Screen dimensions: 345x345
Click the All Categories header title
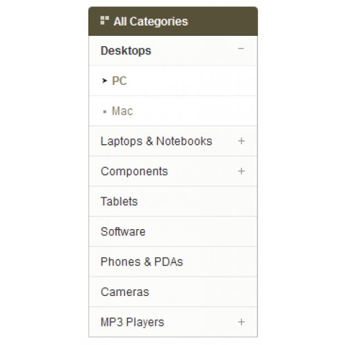(x=150, y=21)
